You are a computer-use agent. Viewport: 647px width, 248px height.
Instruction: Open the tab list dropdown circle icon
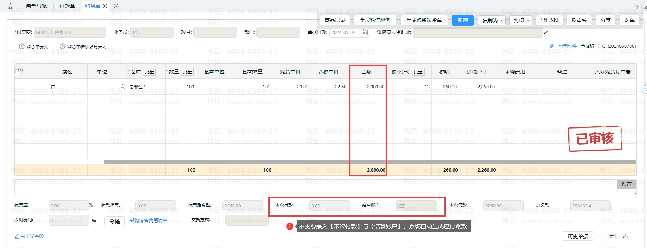tap(116, 6)
